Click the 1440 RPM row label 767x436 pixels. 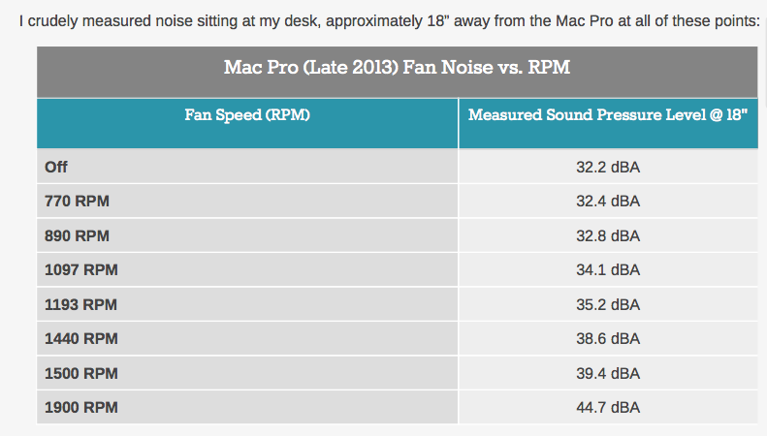pos(81,339)
